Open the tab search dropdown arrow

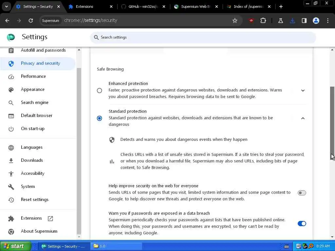[x=7, y=7]
